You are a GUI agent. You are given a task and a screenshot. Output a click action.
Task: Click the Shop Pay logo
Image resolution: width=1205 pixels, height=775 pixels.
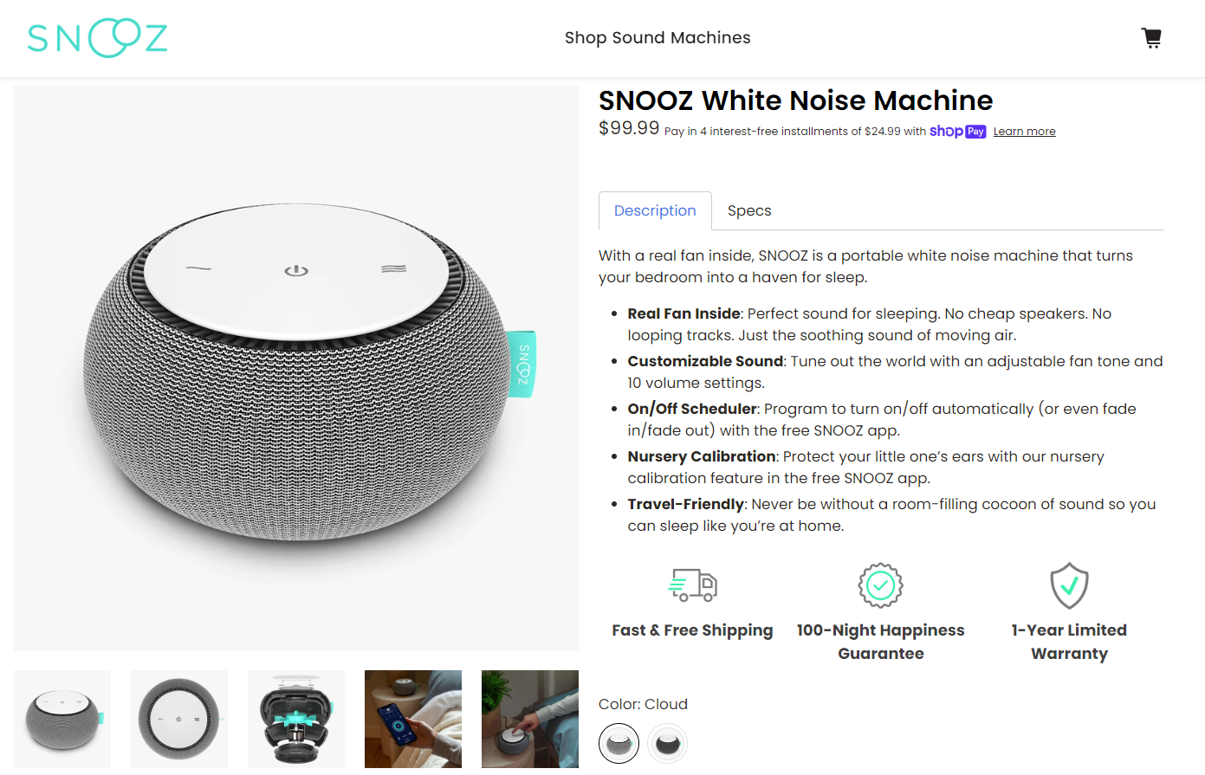tap(957, 132)
